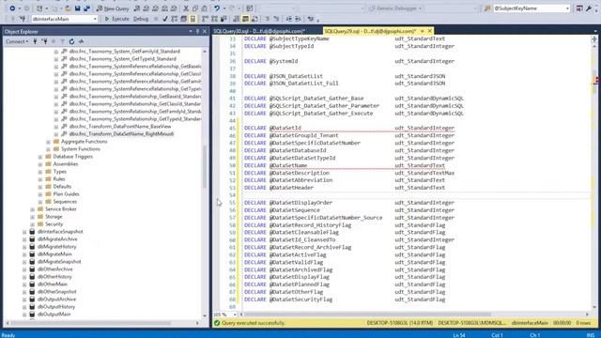Viewport: 601px width, 338px height.
Task: Uncomment selected lines icon
Action: point(276,19)
